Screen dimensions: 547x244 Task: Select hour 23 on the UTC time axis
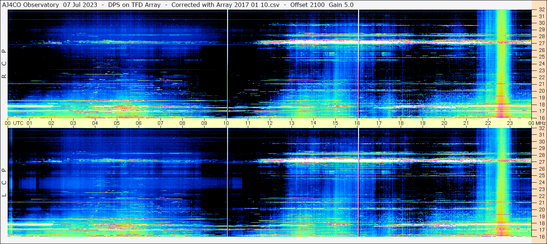(x=510, y=123)
